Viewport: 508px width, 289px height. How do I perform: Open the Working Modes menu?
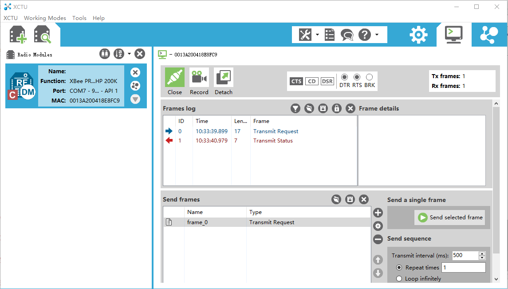45,18
